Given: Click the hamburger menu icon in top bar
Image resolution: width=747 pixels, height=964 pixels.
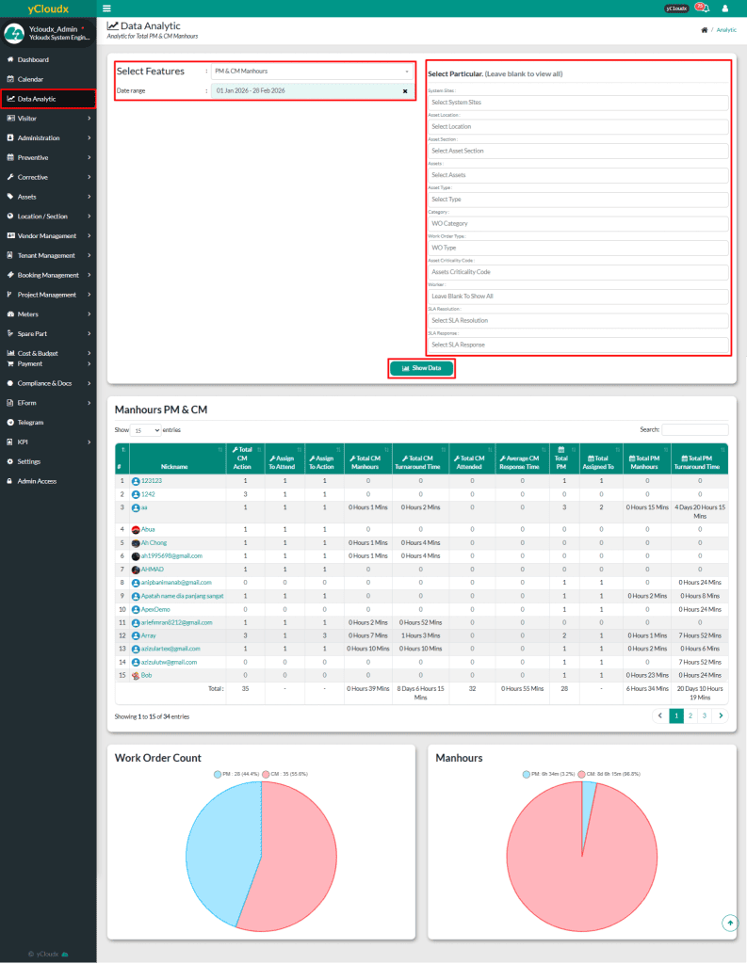Looking at the screenshot, I should point(120,8).
